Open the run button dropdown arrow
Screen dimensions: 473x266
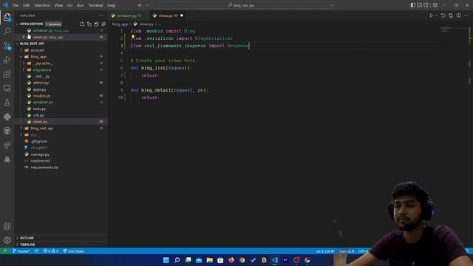tap(436, 16)
